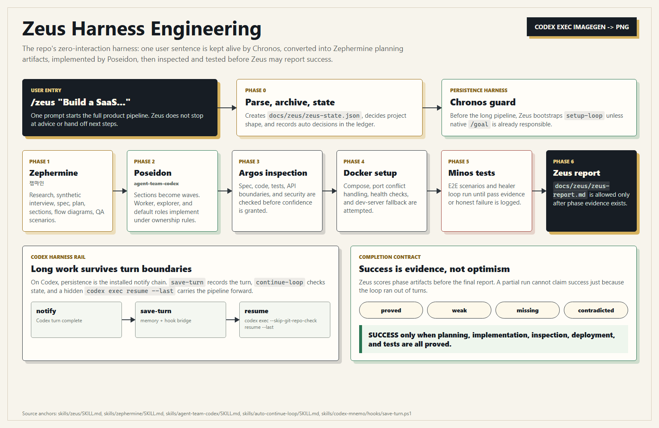Screen dimensions: 659x428
Task: Open the Phase 1 Zephermine card heading
Action: click(x=54, y=173)
